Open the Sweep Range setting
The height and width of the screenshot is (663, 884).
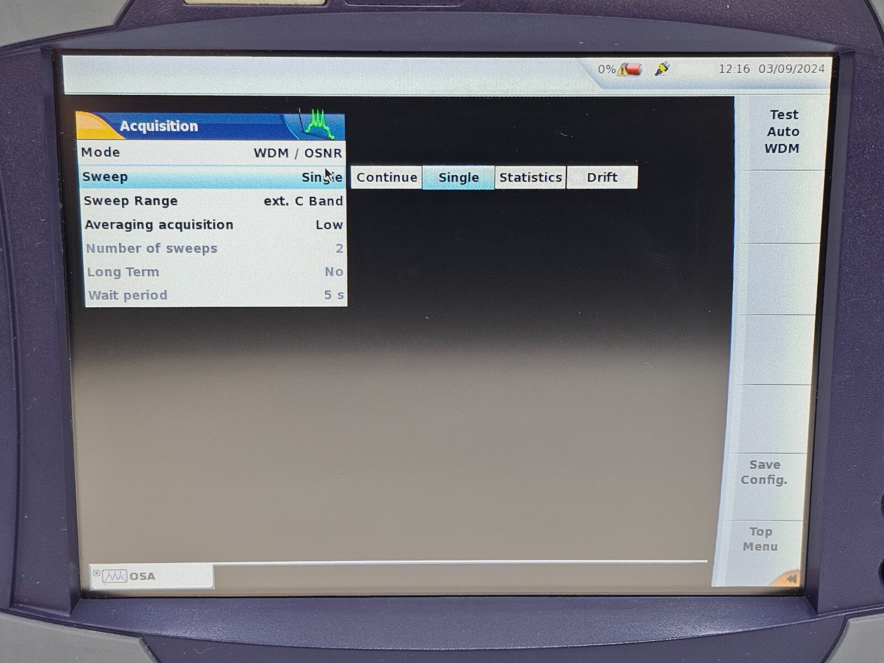(213, 201)
